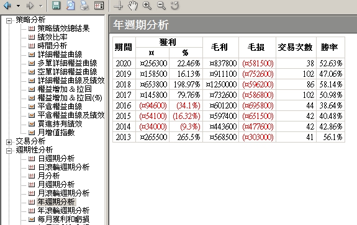Viewport: 357px width, 225px height.
Task: Open 日滾輪週期分析 report
Action: 63,167
